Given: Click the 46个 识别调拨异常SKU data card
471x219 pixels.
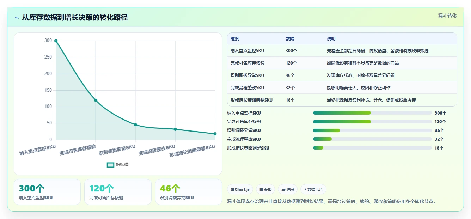Looking at the screenshot, I should click(189, 192).
